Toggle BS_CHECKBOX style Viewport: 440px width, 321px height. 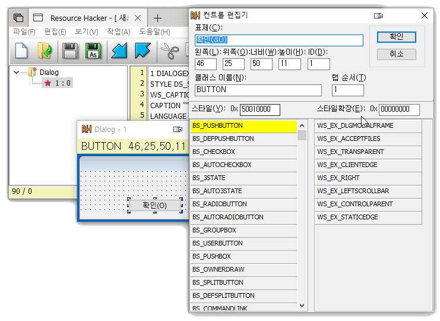[x=243, y=152]
